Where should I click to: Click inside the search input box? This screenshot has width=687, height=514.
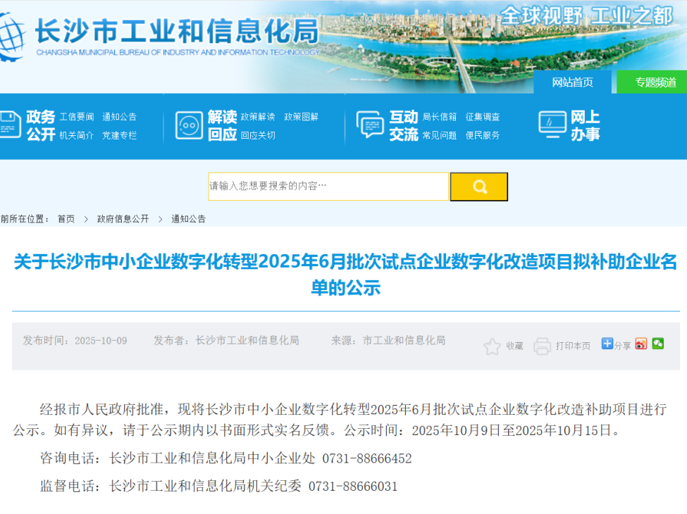[x=328, y=186]
